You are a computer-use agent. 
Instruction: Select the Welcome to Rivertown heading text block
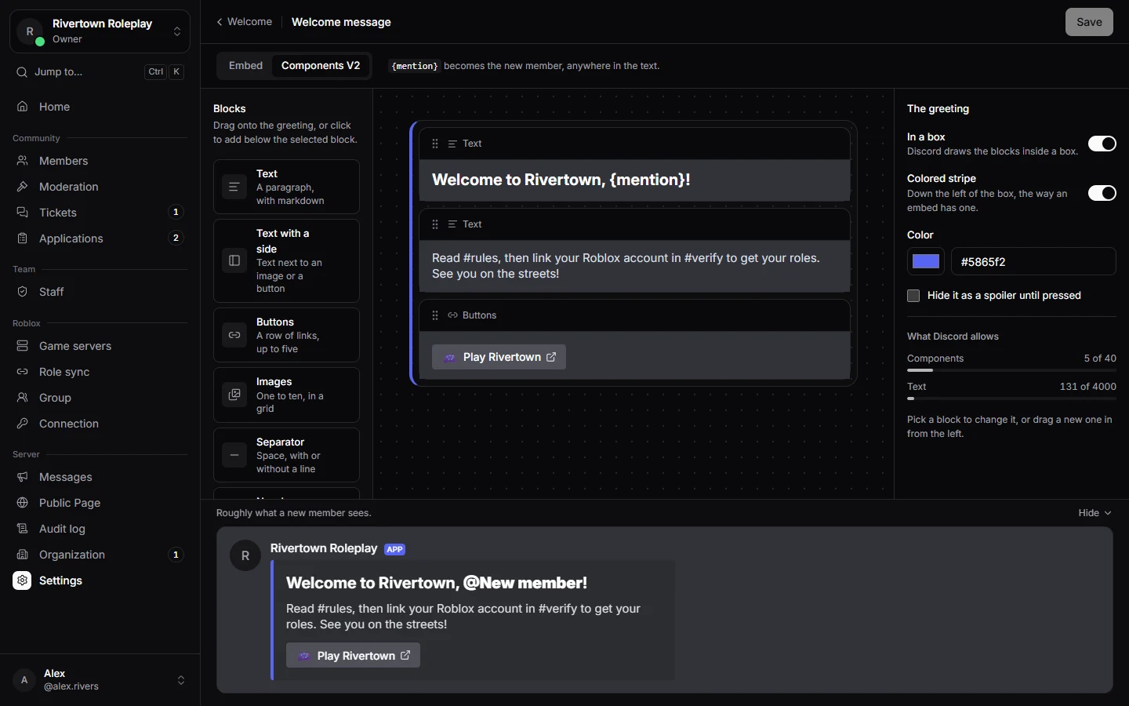point(635,180)
